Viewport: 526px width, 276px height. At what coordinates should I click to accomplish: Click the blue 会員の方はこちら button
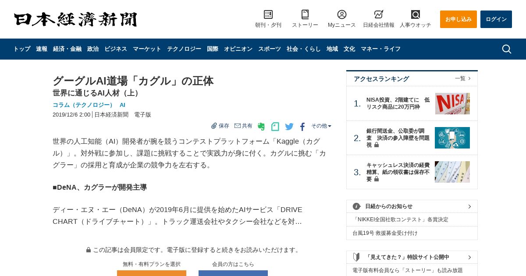tap(233, 273)
